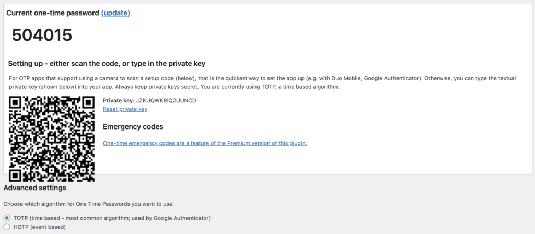535x234 pixels.
Task: Click the Current one-time password heading text
Action: click(53, 13)
